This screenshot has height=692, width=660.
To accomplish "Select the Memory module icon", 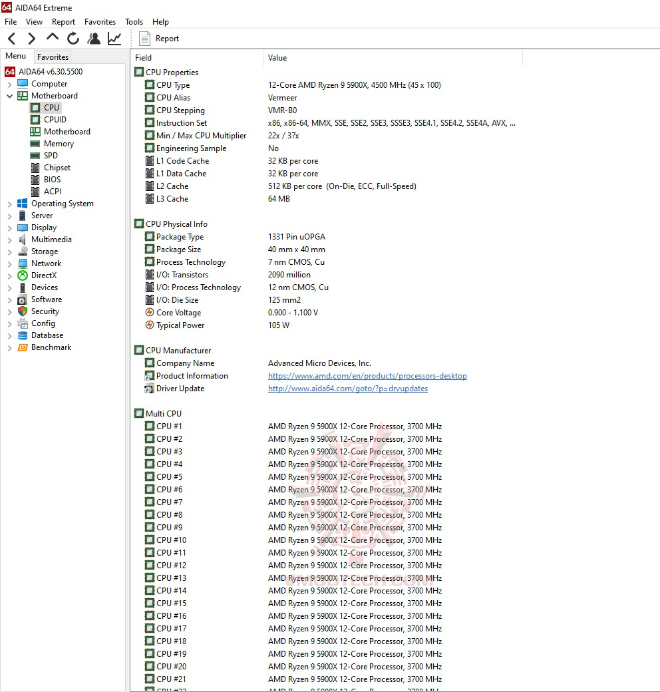I will [x=35, y=144].
